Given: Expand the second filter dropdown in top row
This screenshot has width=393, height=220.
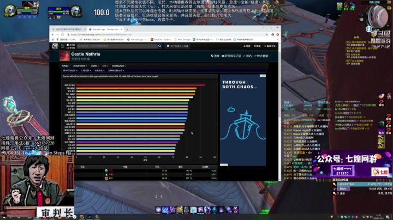Looking at the screenshot, I should click(x=80, y=66).
